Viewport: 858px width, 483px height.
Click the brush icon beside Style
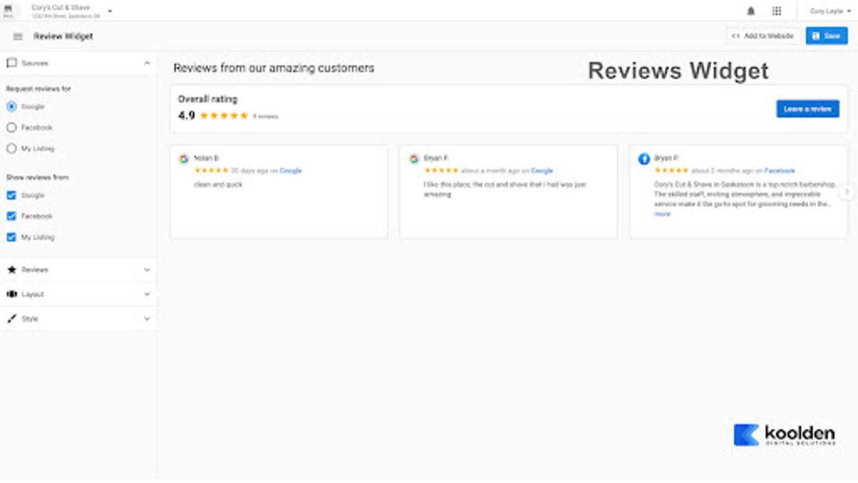pyautogui.click(x=12, y=319)
